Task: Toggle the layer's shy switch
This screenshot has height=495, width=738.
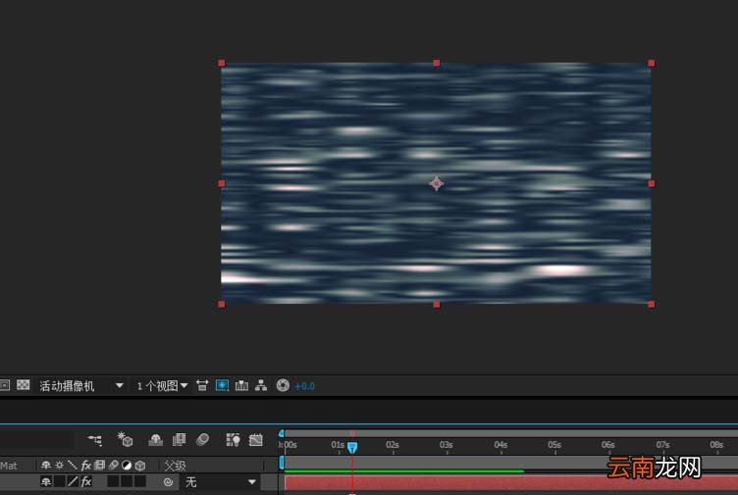Action: [46, 481]
